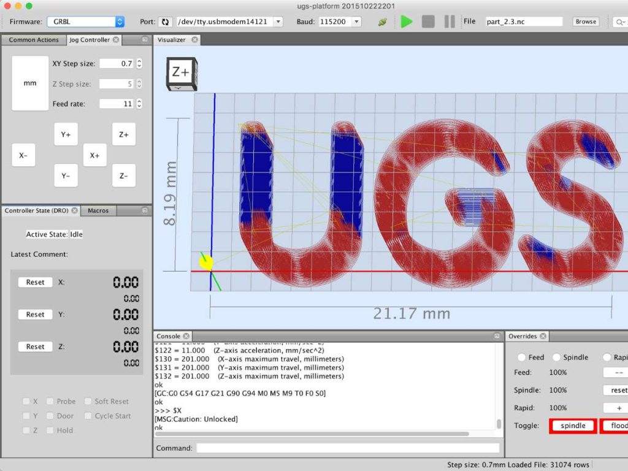
Task: Reset the Z axis position
Action: click(x=35, y=347)
